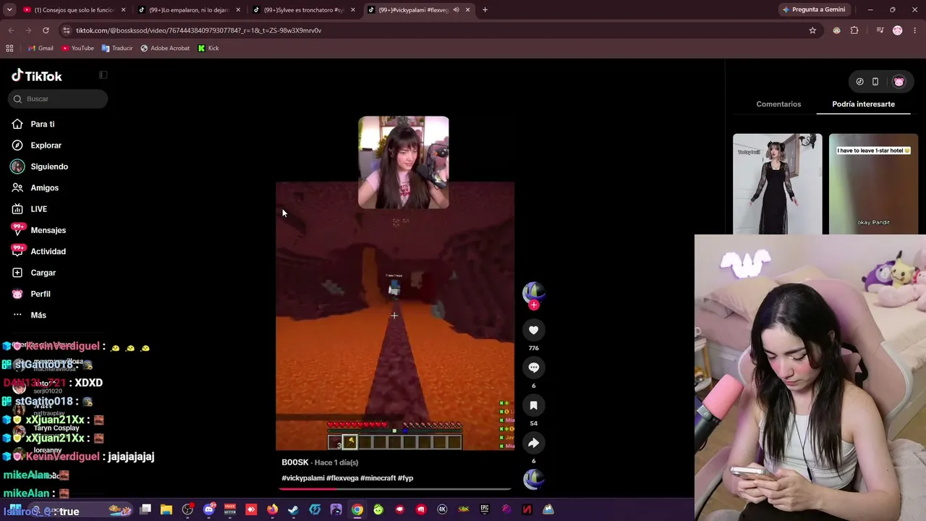Open the spinning music disc icon
Viewport: 926px width, 521px height.
[533, 479]
